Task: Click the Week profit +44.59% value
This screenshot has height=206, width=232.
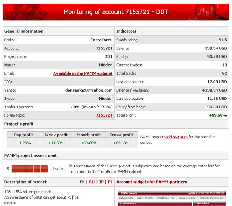Action: point(56,143)
